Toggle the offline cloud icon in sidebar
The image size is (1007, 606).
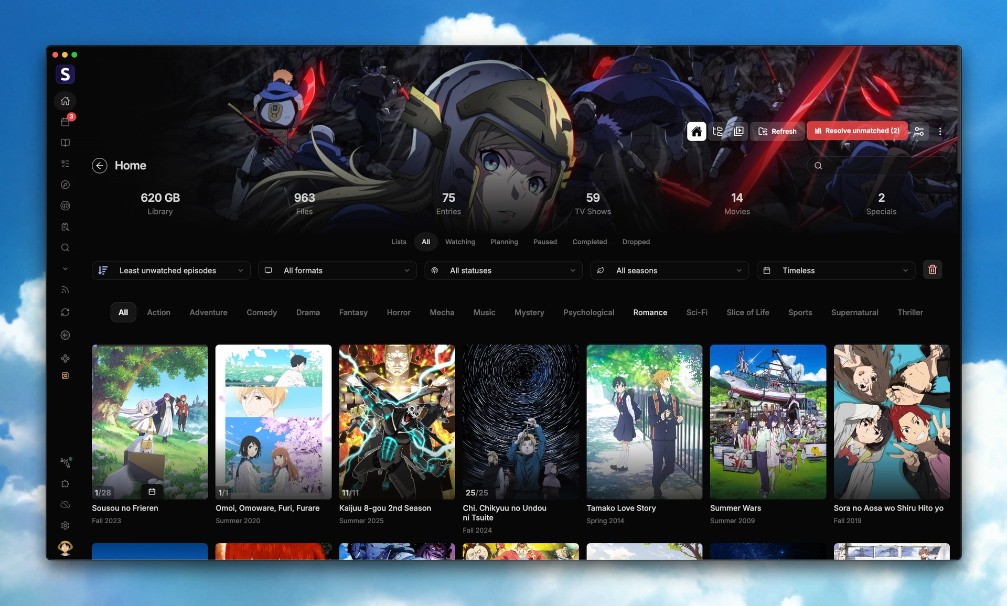coord(65,504)
